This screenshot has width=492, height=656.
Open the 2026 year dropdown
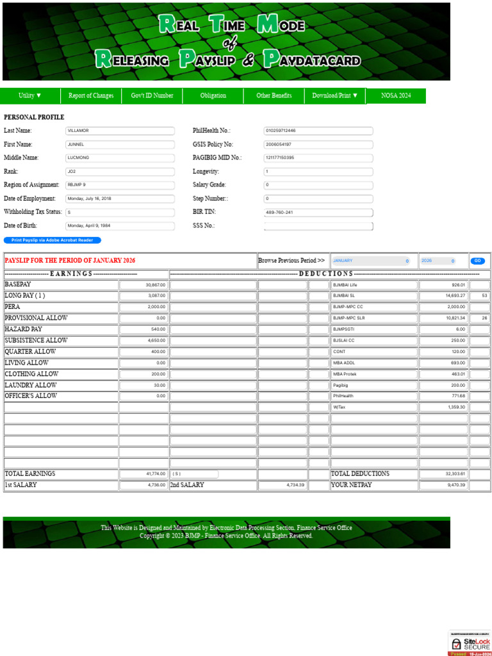[x=438, y=261]
